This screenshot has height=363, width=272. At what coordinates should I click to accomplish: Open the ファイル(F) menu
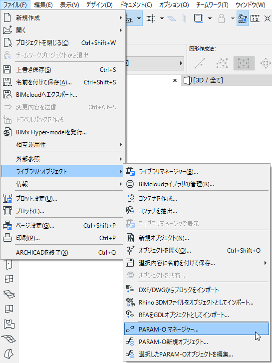pyautogui.click(x=15, y=4)
